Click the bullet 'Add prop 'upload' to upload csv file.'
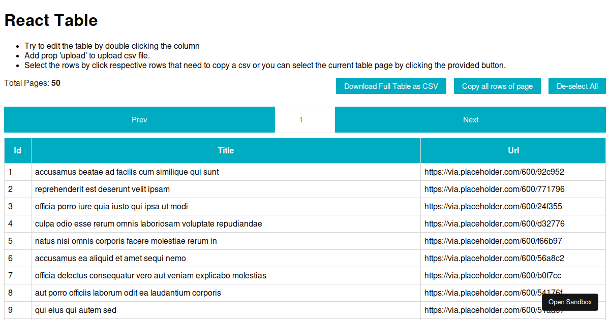Screen dimensions: 610x320 87,56
